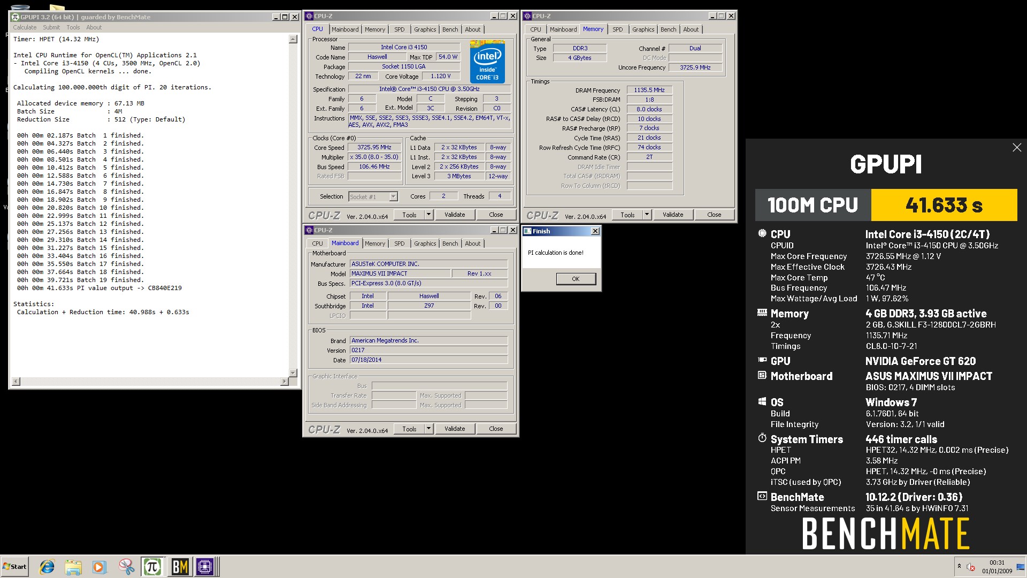This screenshot has width=1027, height=578.
Task: Click GPUPI vertical scrollbar down arrow
Action: tap(293, 373)
